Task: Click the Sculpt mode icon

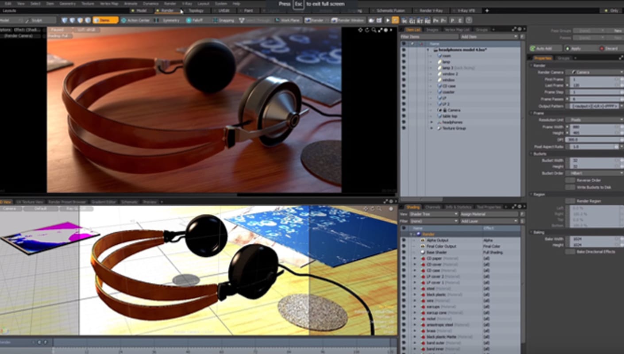Action: point(27,20)
